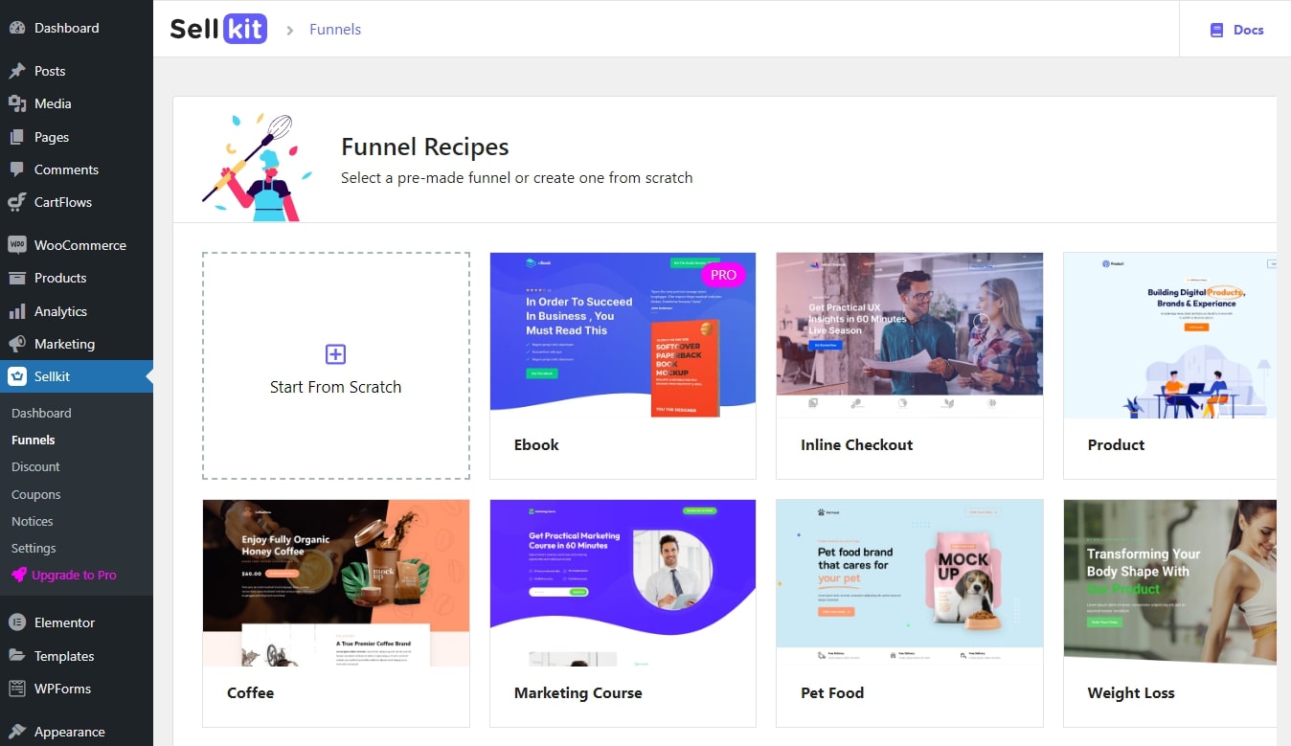Screen dimensions: 1291x746
Task: Select the Weight Loss funnel thumbnail
Action: pos(1170,582)
